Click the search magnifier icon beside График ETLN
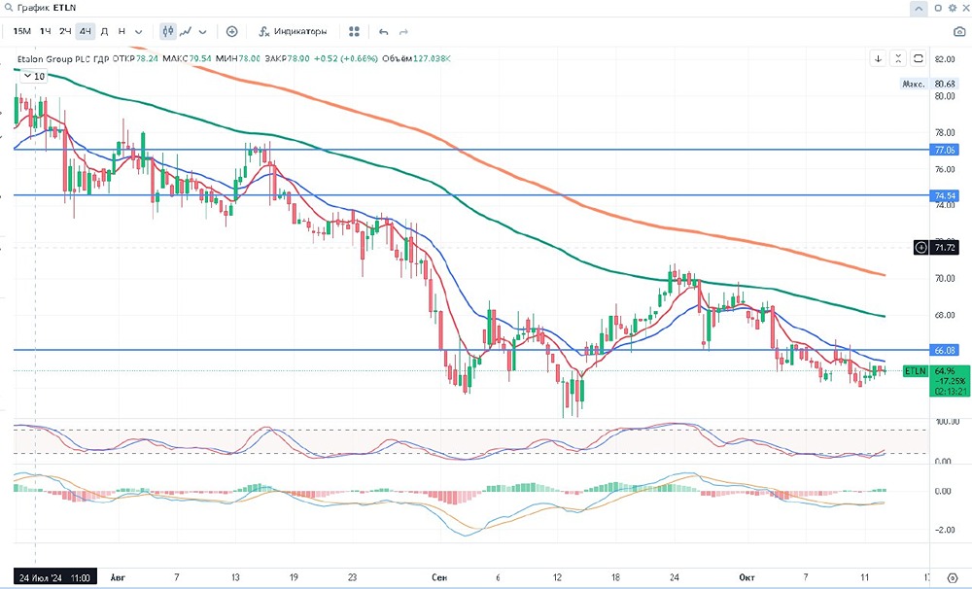Screen dimensions: 972x589 [x=8, y=8]
